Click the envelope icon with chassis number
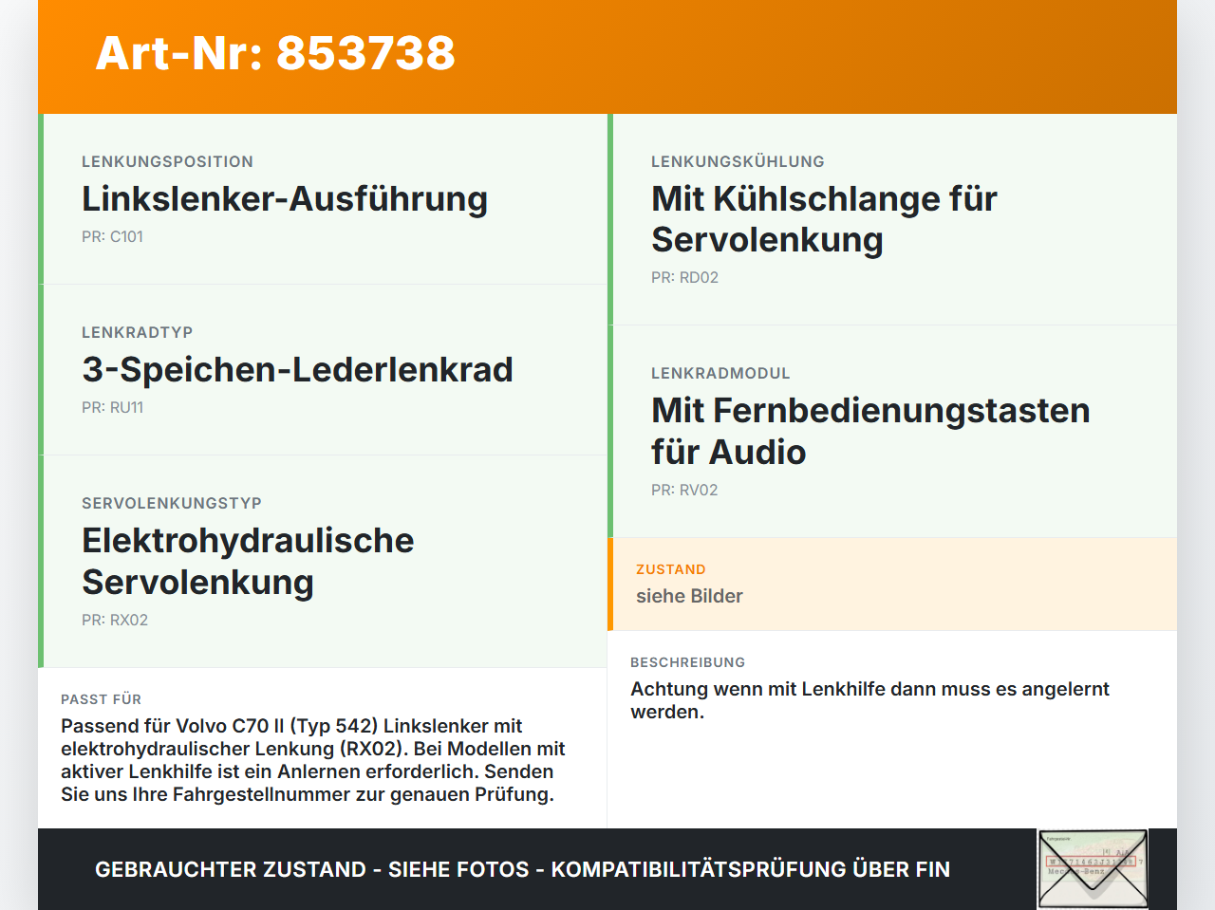1215x910 pixels. point(1093,869)
